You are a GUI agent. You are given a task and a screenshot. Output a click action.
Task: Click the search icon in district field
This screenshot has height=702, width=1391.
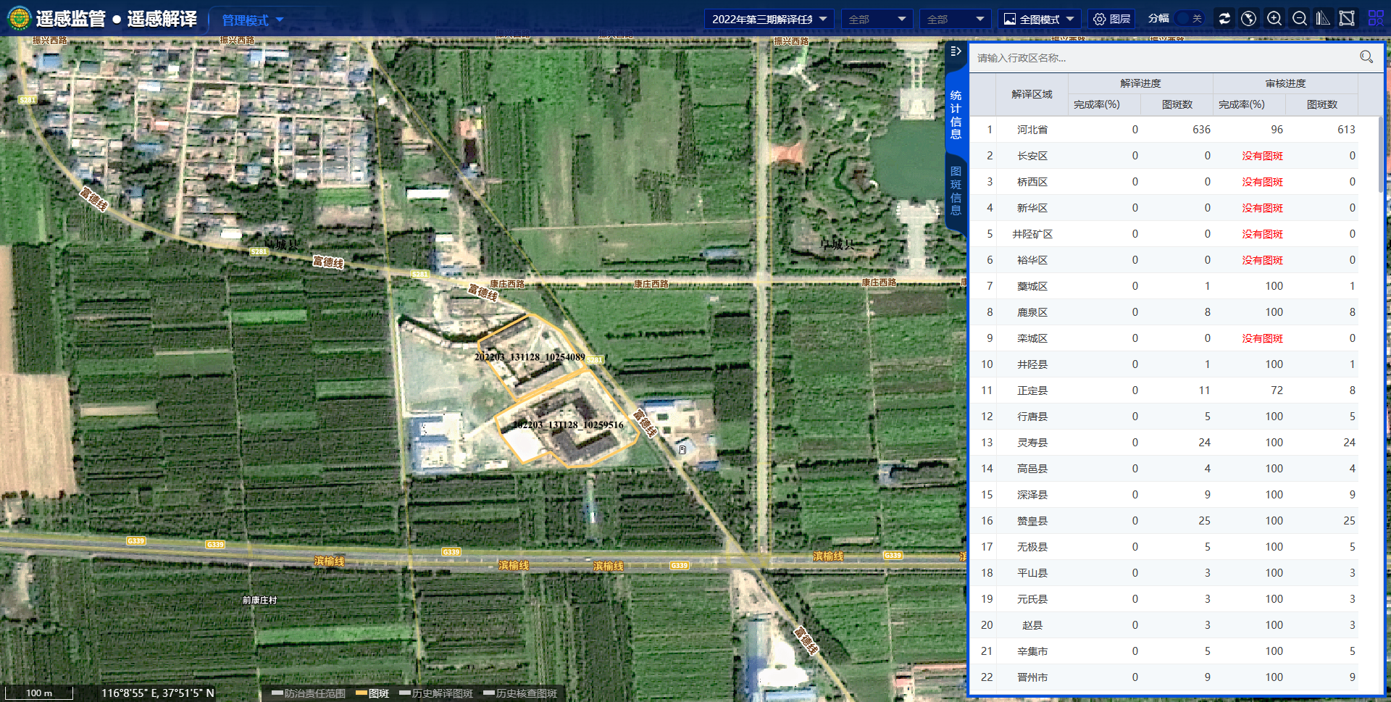[x=1366, y=57]
